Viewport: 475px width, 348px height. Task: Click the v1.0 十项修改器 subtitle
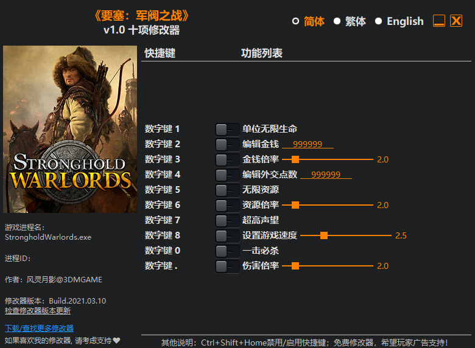tap(141, 30)
